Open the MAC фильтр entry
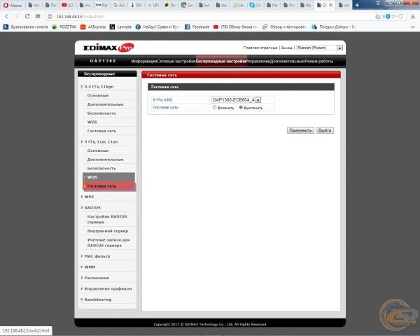The image size is (420, 336). click(x=97, y=256)
